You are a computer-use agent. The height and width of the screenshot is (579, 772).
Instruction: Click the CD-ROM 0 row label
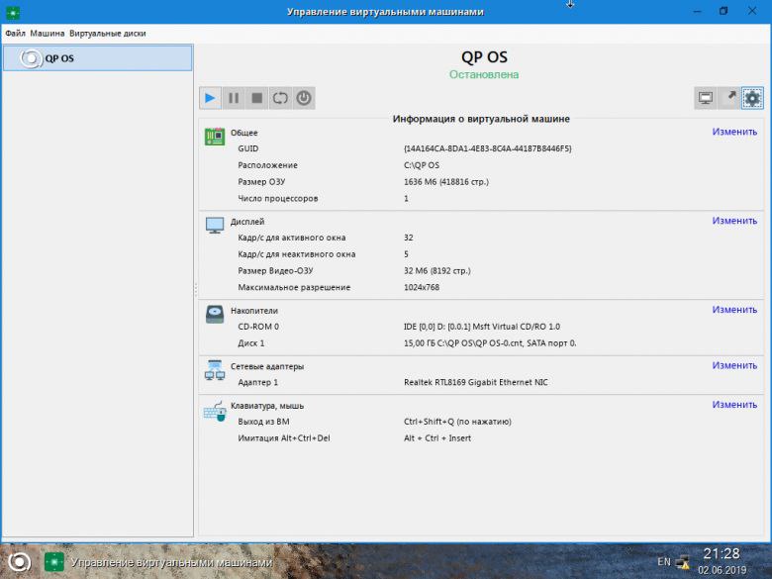point(258,327)
